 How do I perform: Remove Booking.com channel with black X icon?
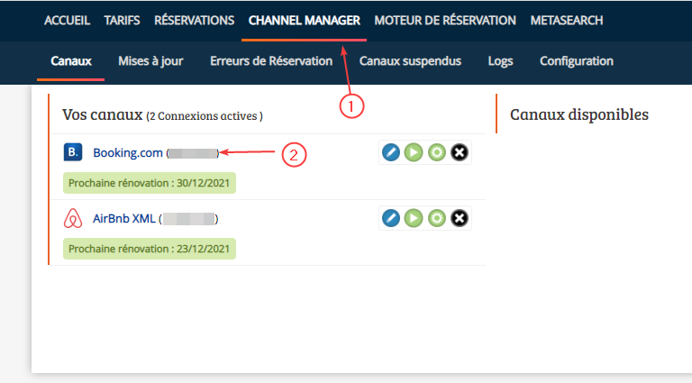[x=460, y=152]
